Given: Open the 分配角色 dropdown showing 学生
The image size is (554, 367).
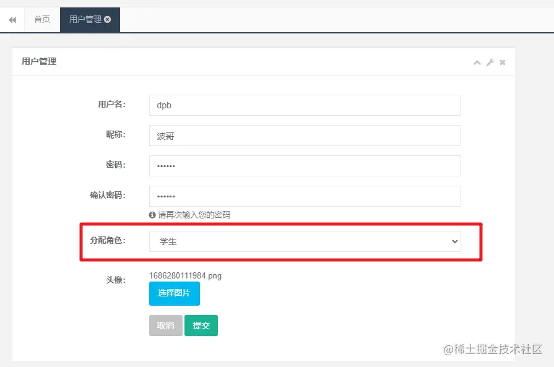Looking at the screenshot, I should click(x=305, y=241).
